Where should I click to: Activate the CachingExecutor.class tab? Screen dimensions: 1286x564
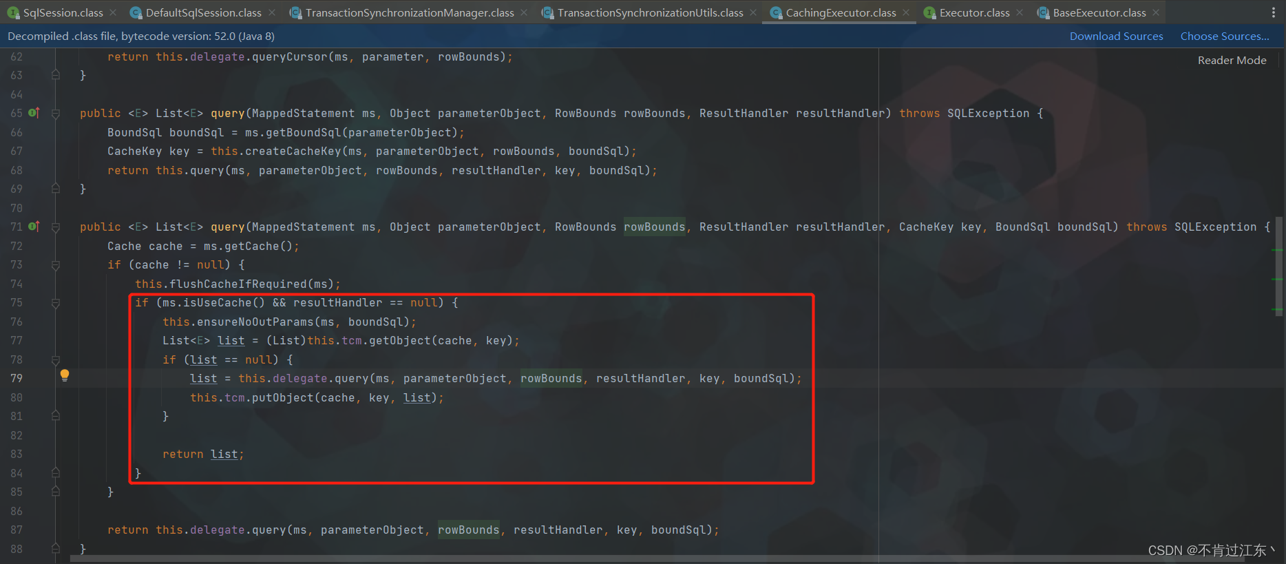[841, 12]
